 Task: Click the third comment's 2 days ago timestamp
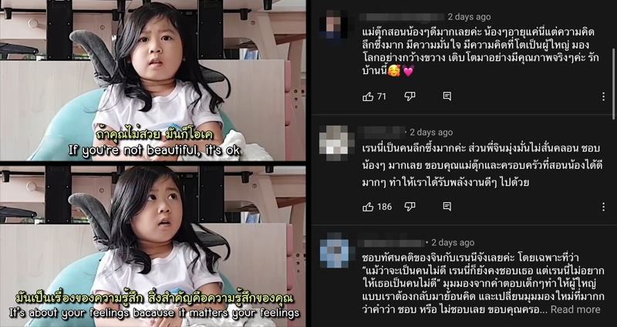pos(453,242)
